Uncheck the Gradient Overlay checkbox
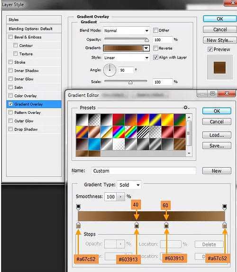 click(10, 104)
